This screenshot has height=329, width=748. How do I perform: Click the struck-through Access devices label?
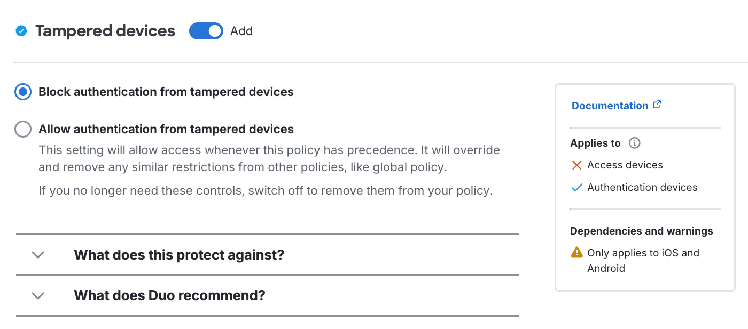(625, 165)
